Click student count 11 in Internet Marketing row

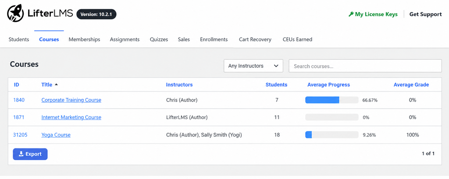click(x=277, y=117)
